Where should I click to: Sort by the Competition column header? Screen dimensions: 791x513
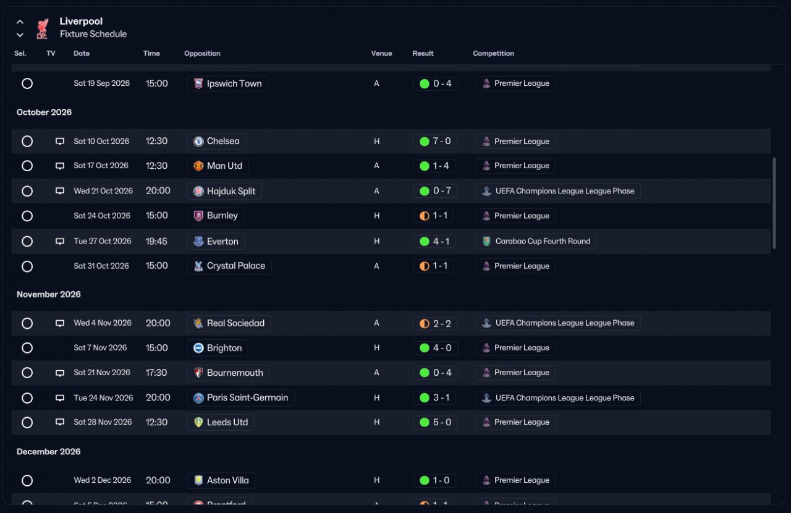click(494, 54)
